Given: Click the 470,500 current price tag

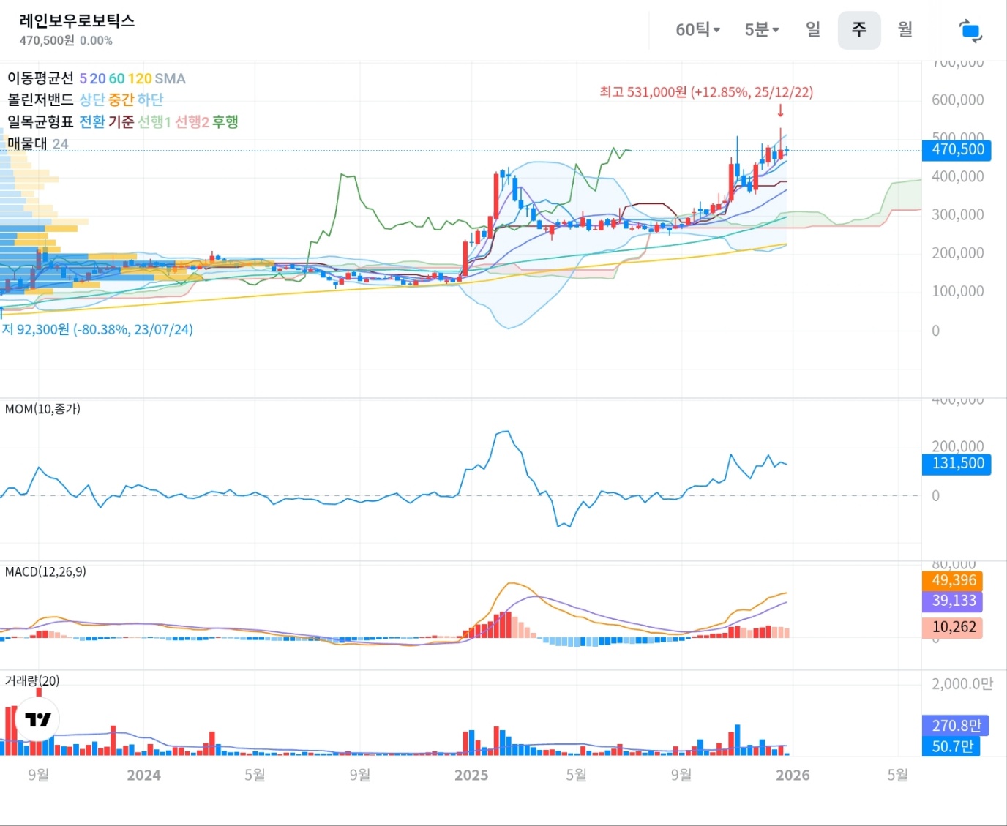Looking at the screenshot, I should coord(957,150).
